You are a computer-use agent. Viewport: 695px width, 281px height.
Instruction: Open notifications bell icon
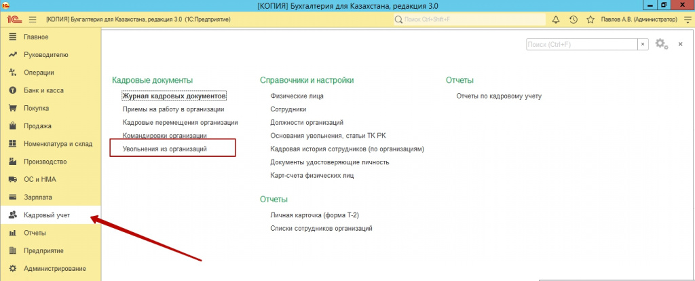click(x=556, y=20)
